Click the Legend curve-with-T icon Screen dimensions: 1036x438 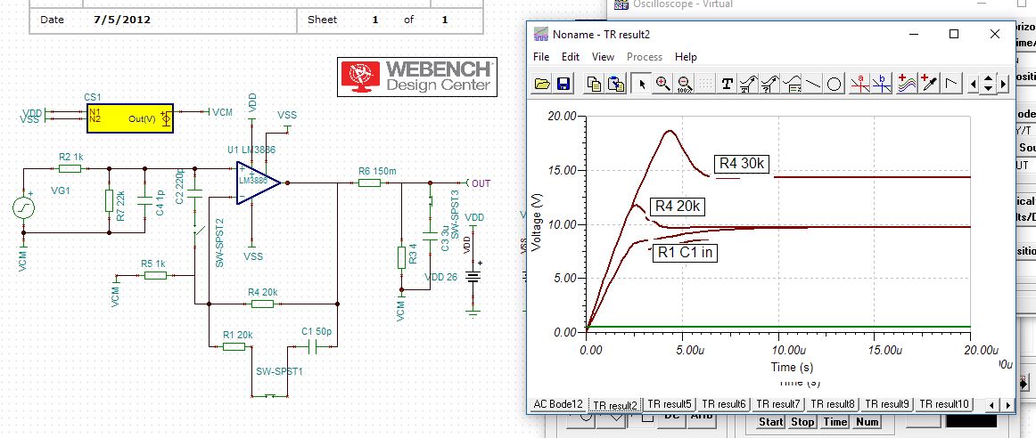coord(749,84)
